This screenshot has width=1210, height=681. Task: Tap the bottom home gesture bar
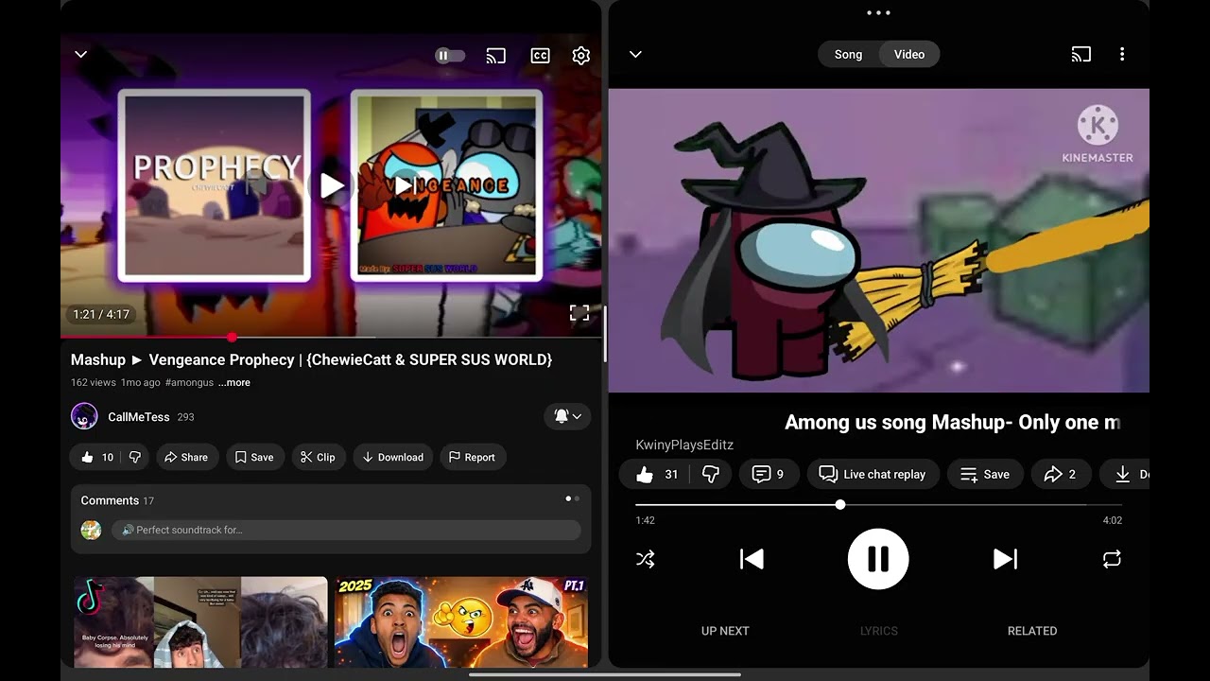(605, 674)
